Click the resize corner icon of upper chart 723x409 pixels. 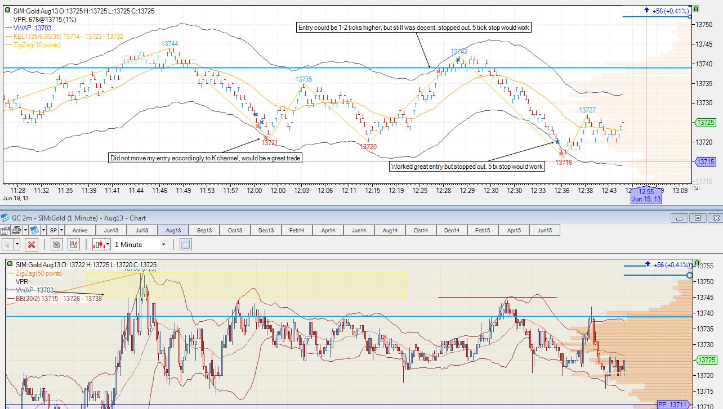(696, 188)
